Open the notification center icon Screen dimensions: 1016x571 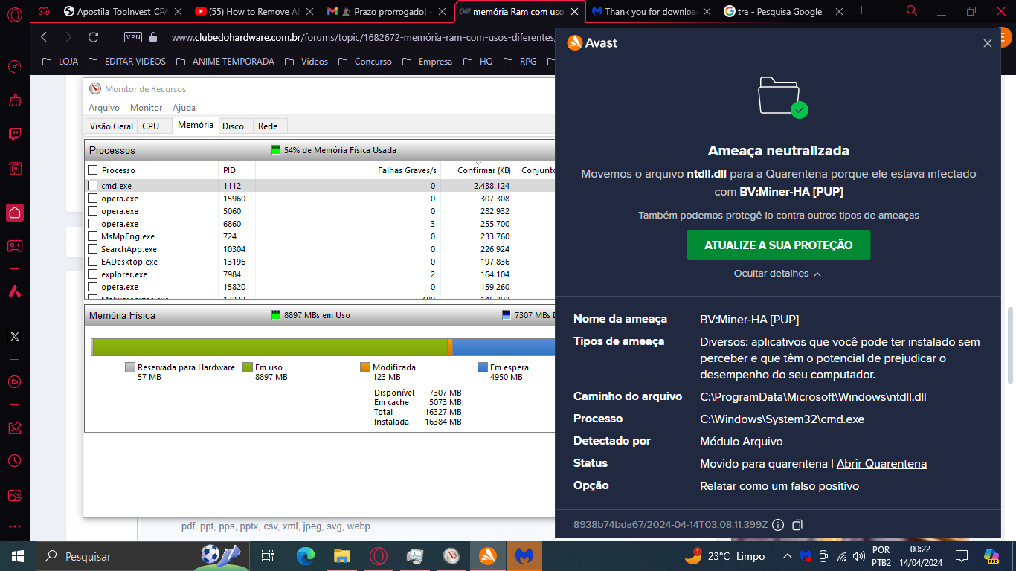click(962, 556)
